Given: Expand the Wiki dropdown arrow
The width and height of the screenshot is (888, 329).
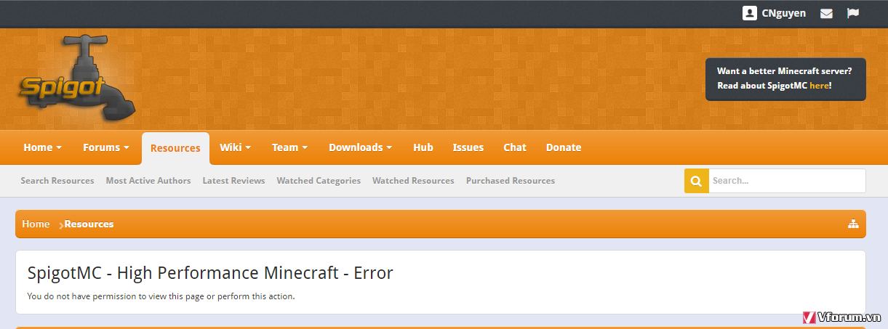Looking at the screenshot, I should point(248,147).
